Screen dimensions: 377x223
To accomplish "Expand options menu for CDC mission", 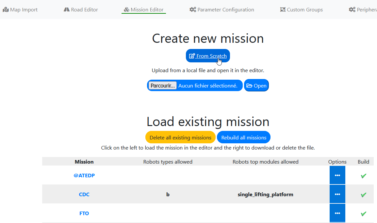I will (x=337, y=194).
